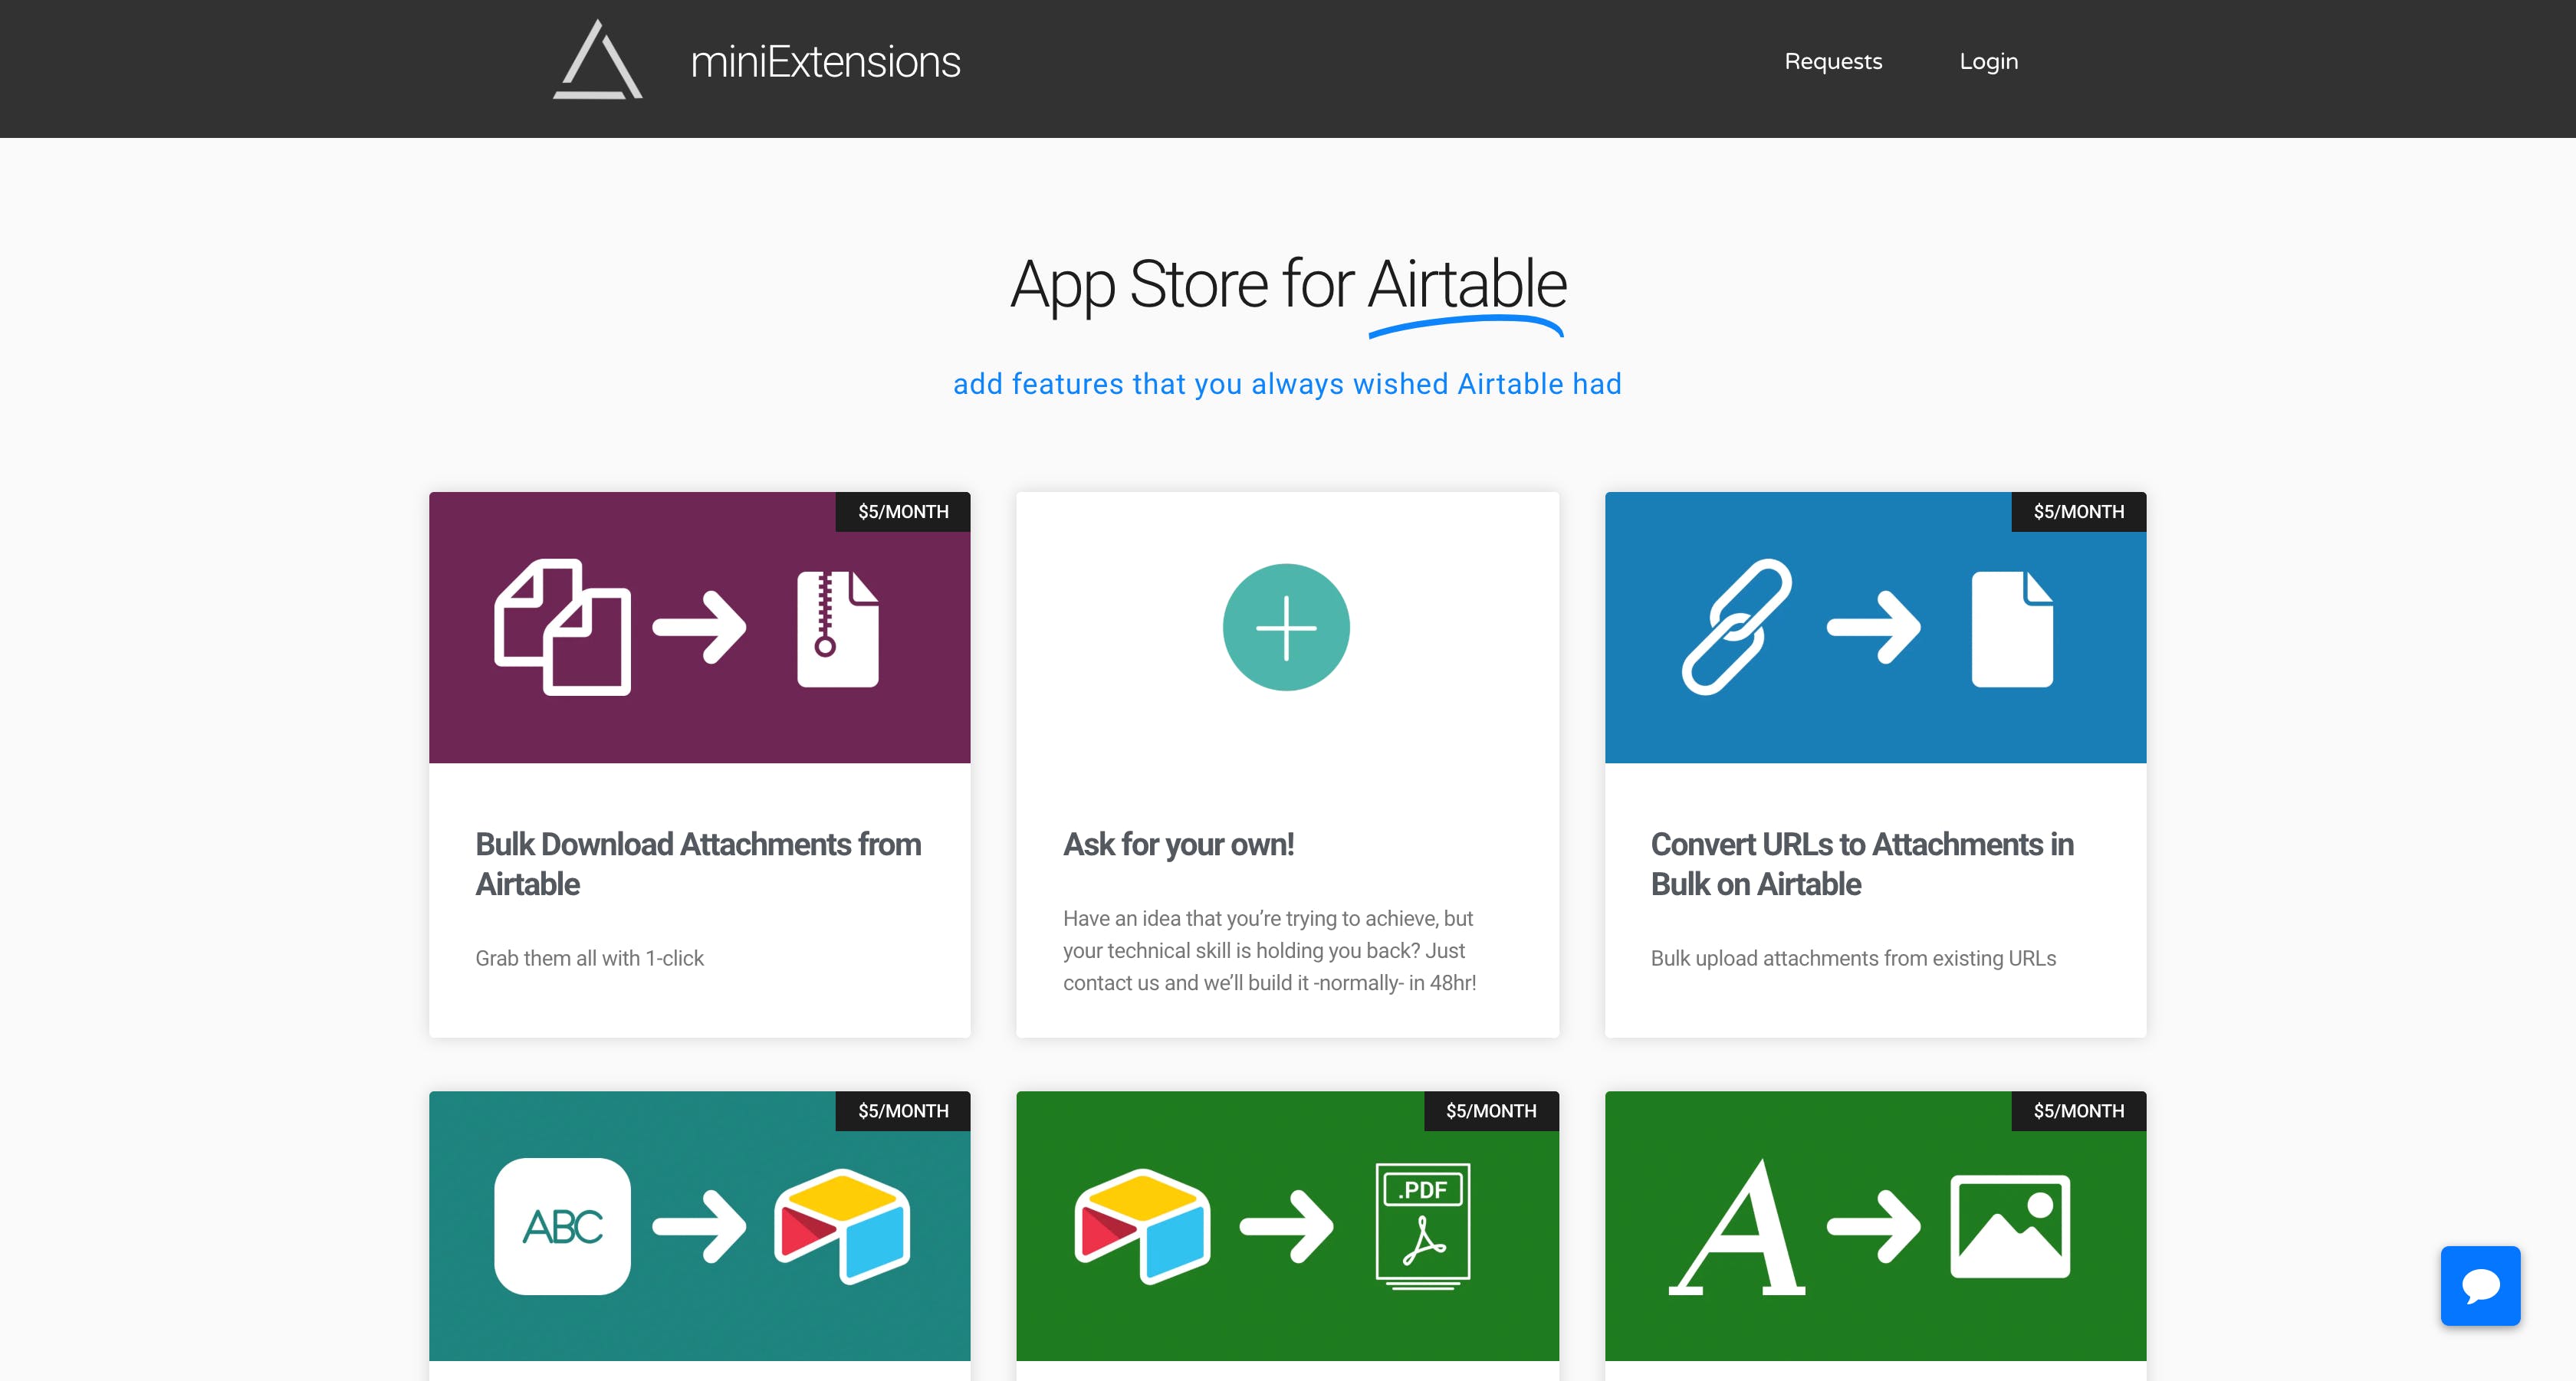
Task: Click the duplicate files icon on purple card
Action: coord(562,627)
